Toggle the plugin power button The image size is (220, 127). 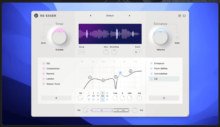(x=184, y=16)
